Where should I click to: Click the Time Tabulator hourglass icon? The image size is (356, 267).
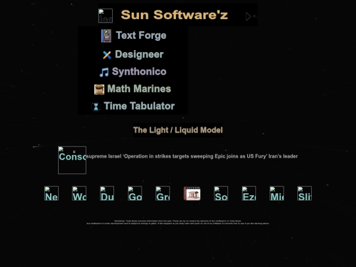96,107
